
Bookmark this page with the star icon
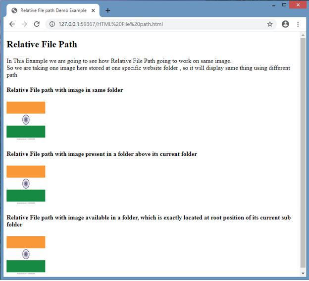(x=270, y=24)
